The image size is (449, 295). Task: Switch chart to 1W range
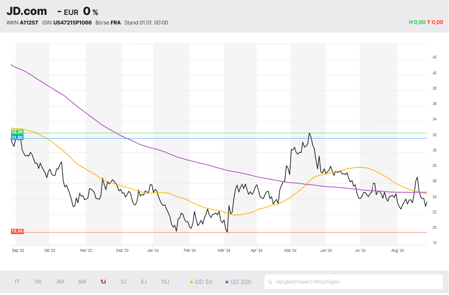point(38,282)
